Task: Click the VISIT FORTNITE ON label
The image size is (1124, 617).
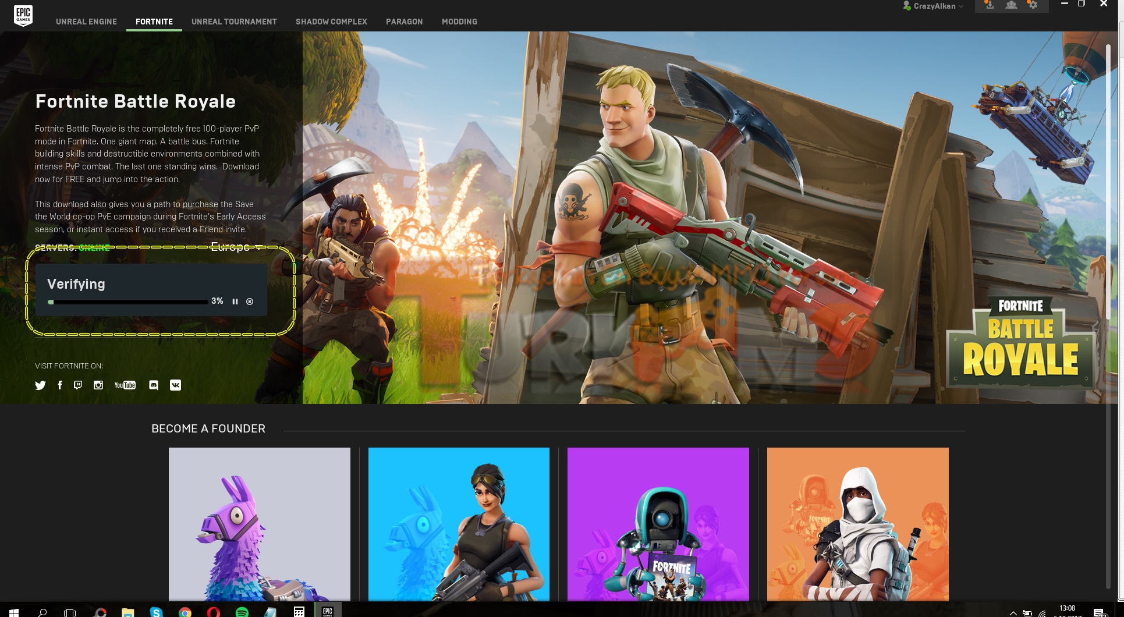Action: [x=69, y=366]
